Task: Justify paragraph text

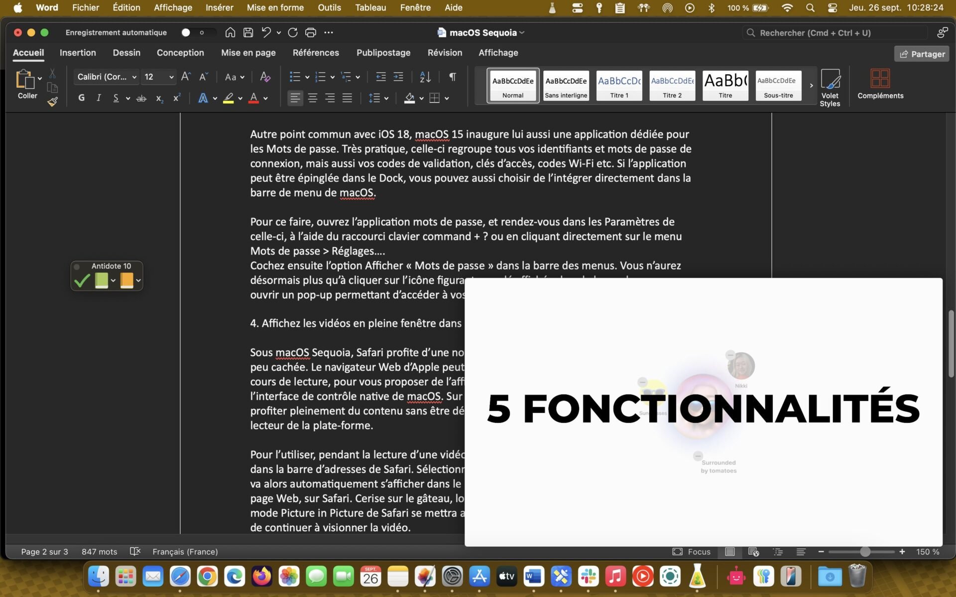Action: [x=347, y=98]
